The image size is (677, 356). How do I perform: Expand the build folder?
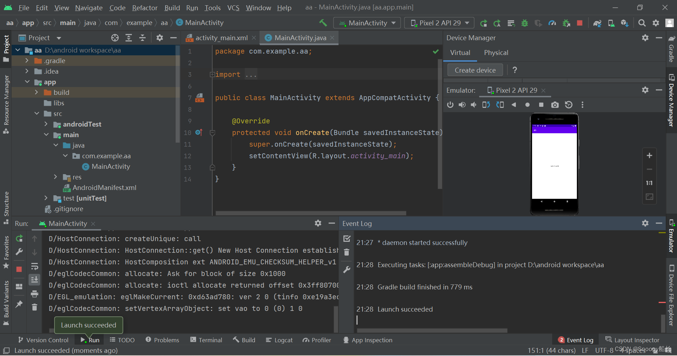36,92
